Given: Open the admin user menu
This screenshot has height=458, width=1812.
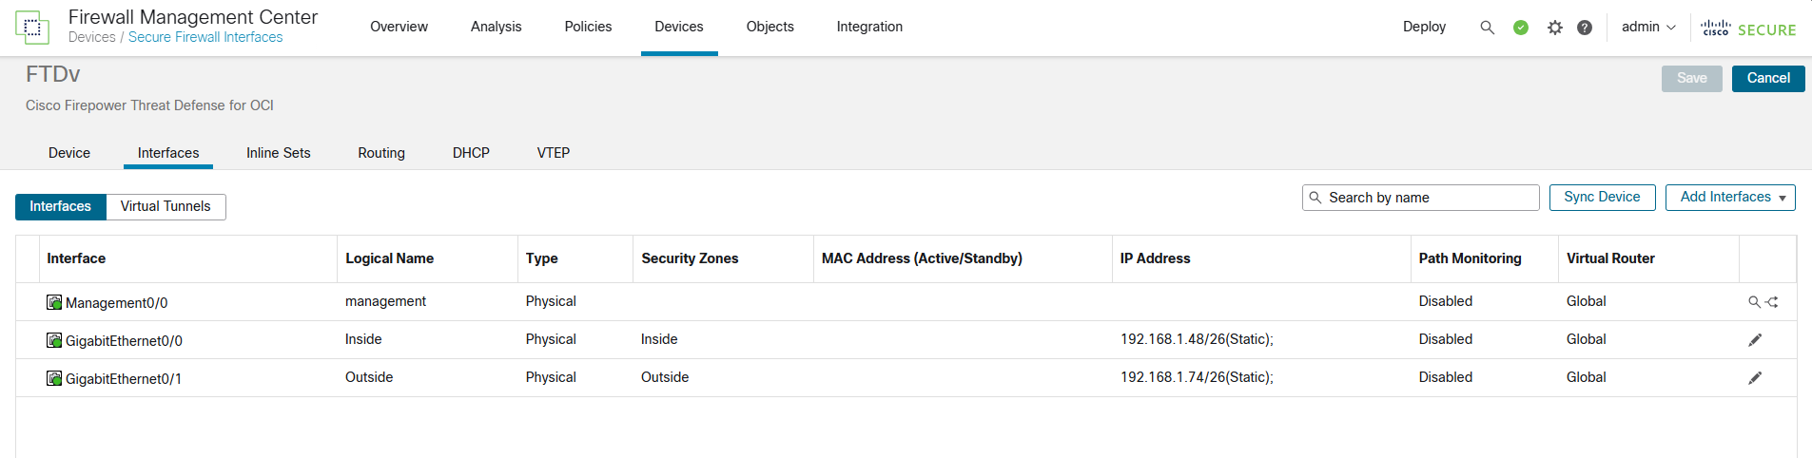Looking at the screenshot, I should 1648,27.
